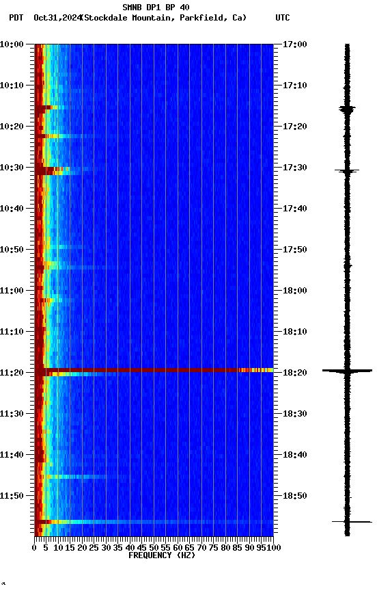Click the '11:00' PDT time label

pyautogui.click(x=12, y=291)
